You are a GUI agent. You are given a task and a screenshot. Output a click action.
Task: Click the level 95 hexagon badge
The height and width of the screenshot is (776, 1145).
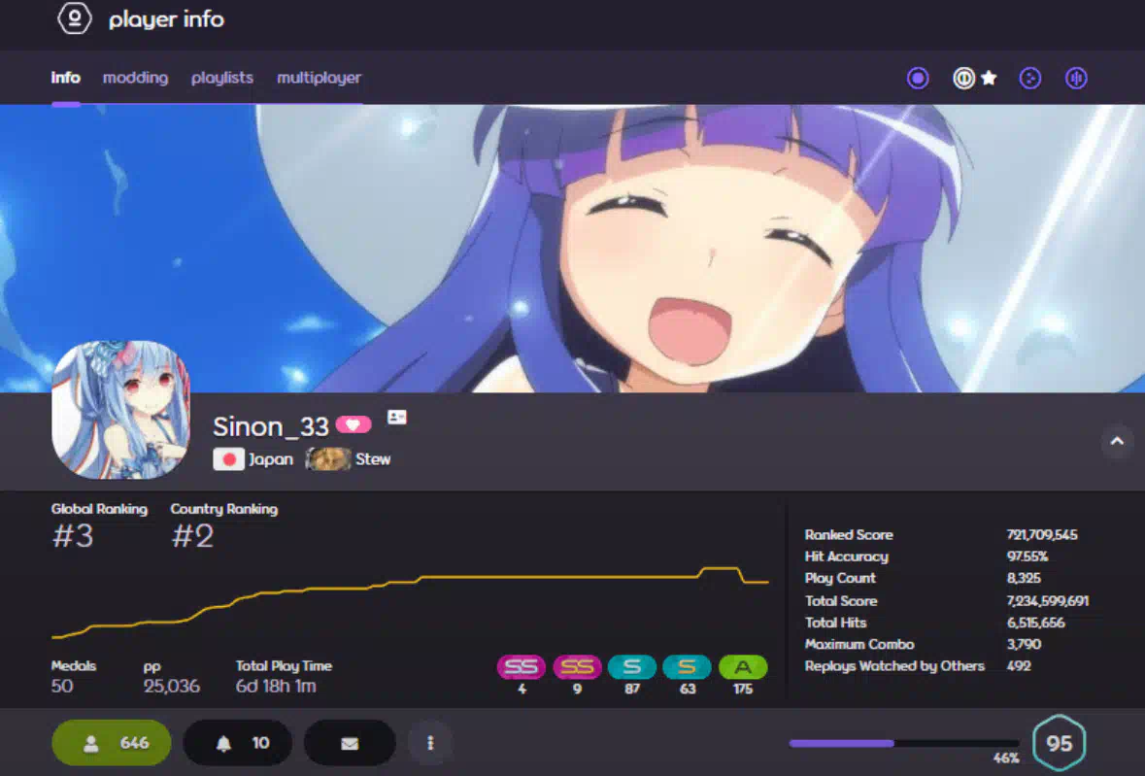pyautogui.click(x=1060, y=743)
